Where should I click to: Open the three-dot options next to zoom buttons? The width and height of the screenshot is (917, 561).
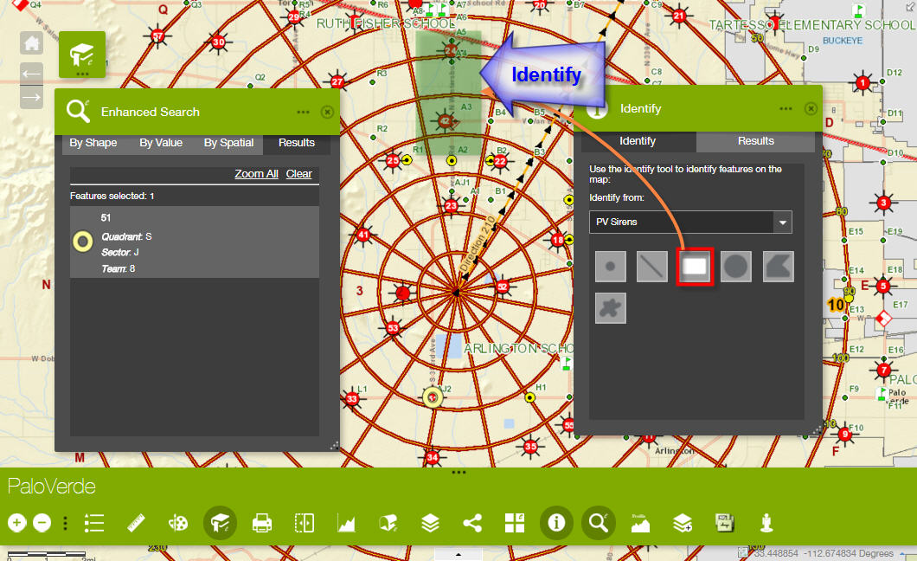[65, 522]
